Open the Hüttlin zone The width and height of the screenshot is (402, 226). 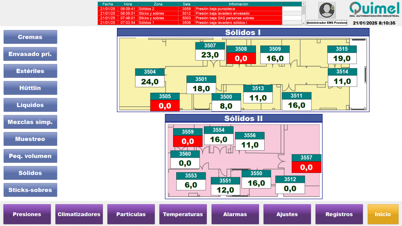pyautogui.click(x=30, y=88)
